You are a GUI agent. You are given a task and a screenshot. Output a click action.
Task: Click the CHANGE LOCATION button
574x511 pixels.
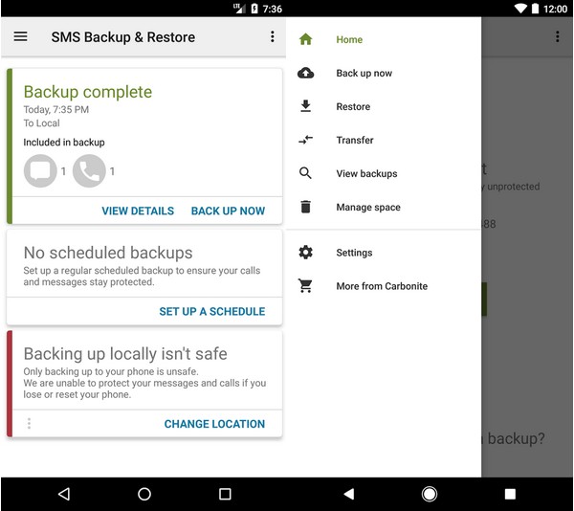pyautogui.click(x=214, y=424)
